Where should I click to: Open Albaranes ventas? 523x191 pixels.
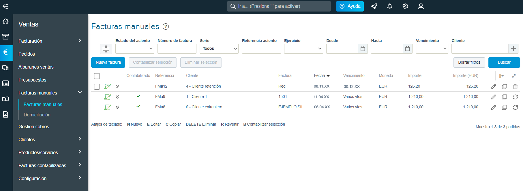[x=36, y=67]
